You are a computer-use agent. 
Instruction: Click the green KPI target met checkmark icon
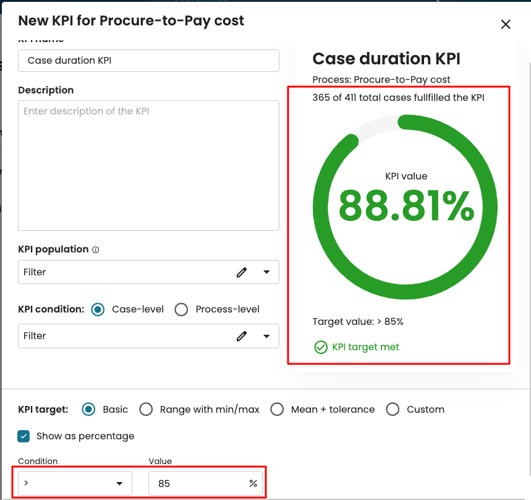coord(320,347)
